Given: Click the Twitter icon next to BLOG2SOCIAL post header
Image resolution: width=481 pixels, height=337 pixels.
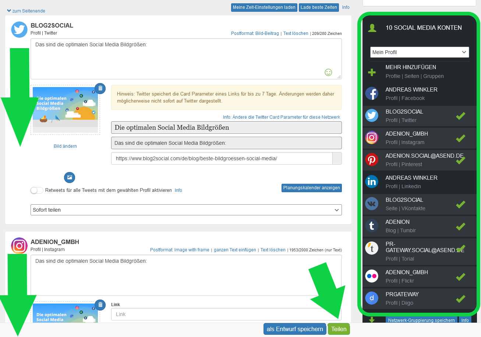Looking at the screenshot, I should coord(20,29).
